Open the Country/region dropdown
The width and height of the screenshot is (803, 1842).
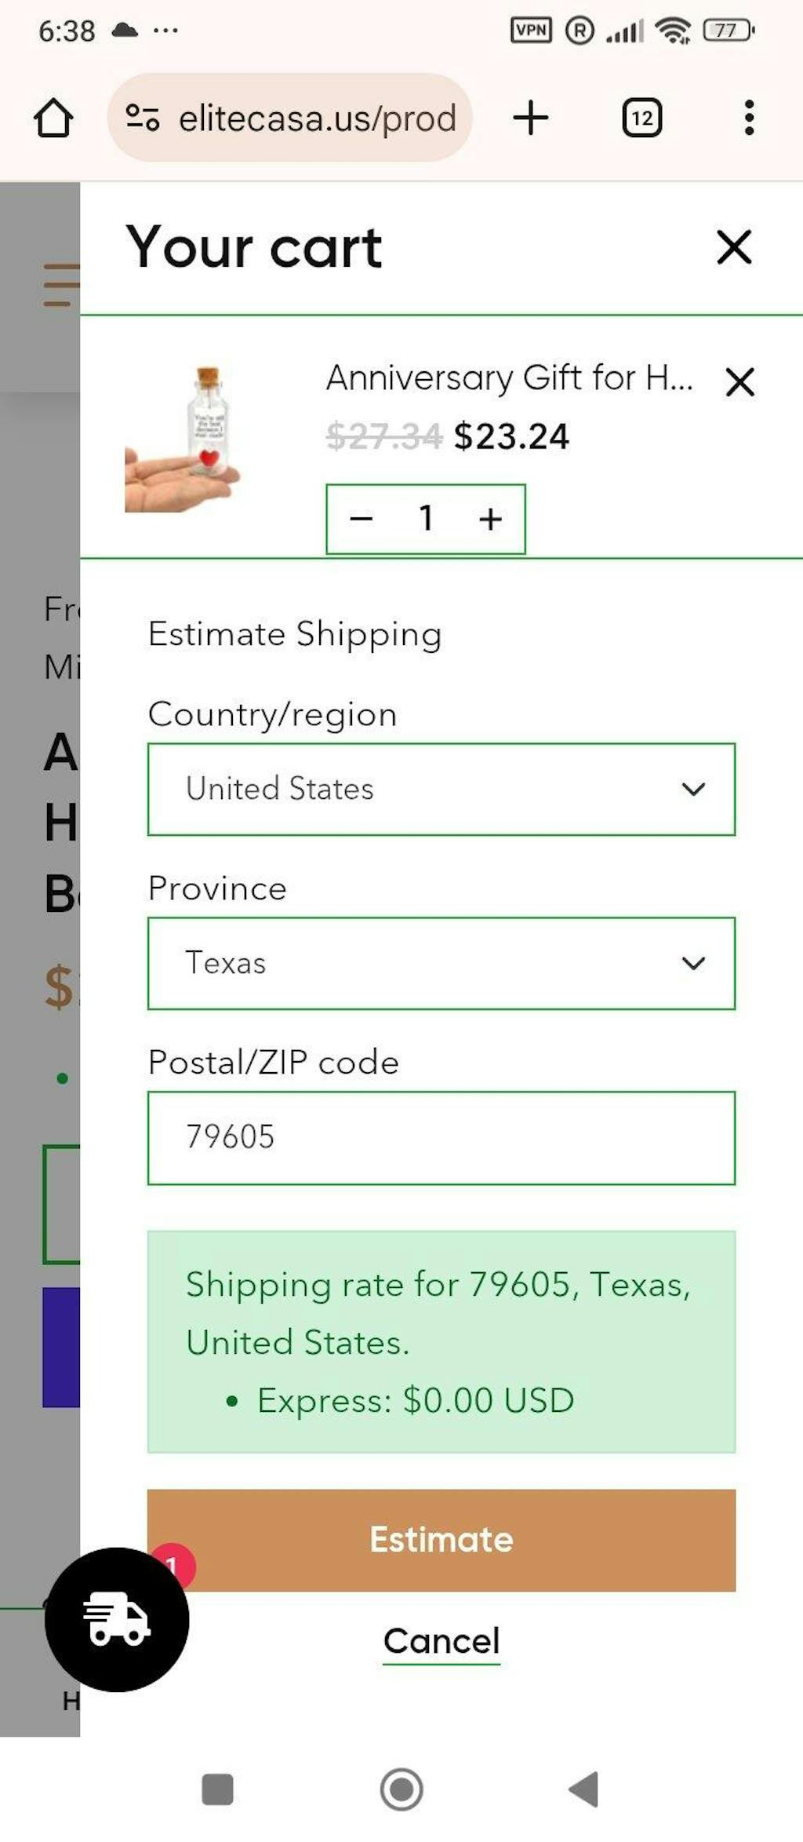[x=441, y=789]
